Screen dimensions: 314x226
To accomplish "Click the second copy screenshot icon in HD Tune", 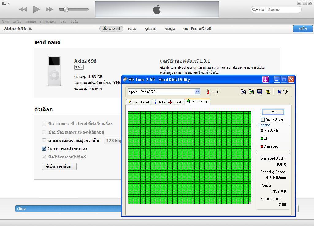I will coord(251,92).
